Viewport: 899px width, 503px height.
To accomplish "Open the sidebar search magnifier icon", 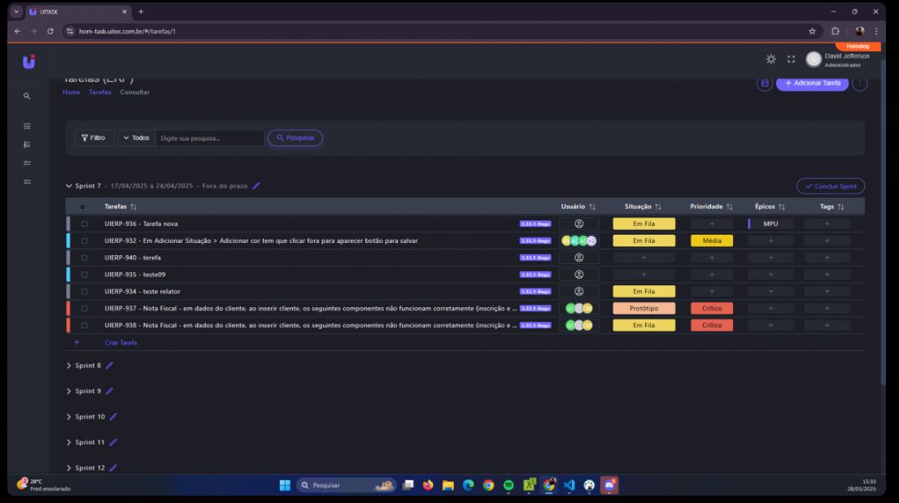I will [27, 96].
